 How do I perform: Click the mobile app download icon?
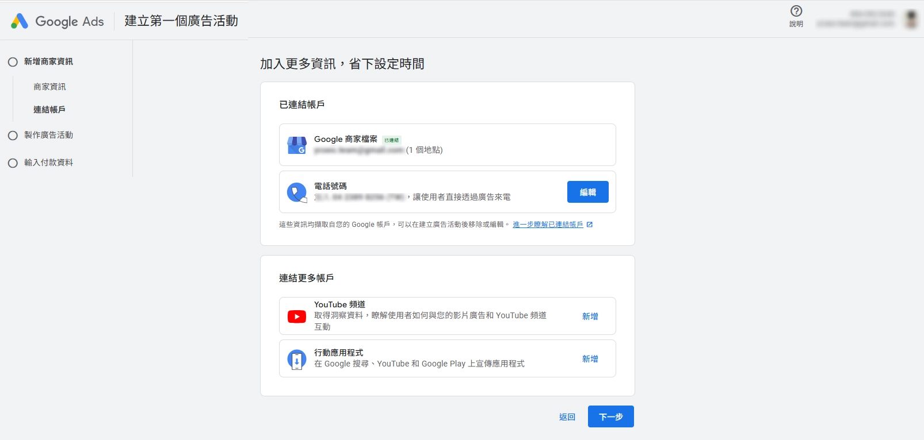tap(297, 360)
